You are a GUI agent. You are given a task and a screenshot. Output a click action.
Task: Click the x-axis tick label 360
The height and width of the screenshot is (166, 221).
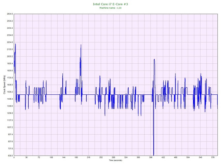138,157
